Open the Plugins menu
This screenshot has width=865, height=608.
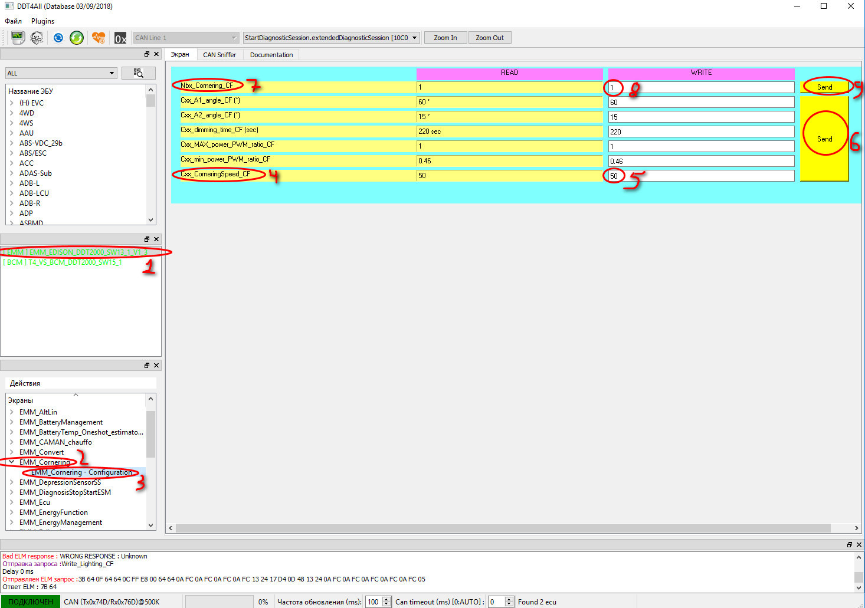point(42,21)
